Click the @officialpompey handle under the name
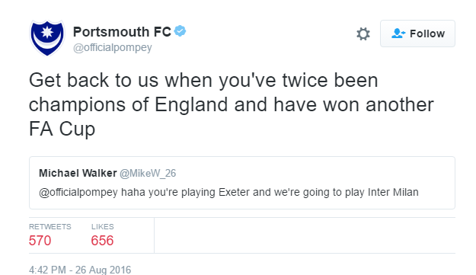Screen dimensions: 476x275 point(112,48)
